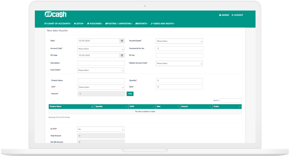290x156 pixels.
Task: Sort by Quantity column arrows
Action: coord(126,107)
